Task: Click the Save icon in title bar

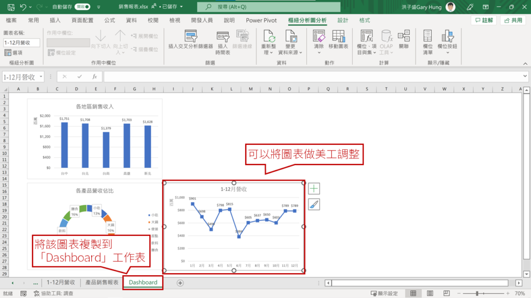Action: [11, 7]
